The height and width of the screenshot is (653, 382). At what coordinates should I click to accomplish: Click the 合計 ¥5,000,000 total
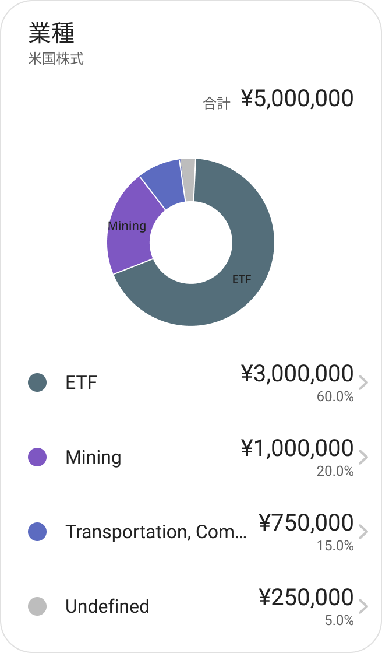click(x=296, y=99)
